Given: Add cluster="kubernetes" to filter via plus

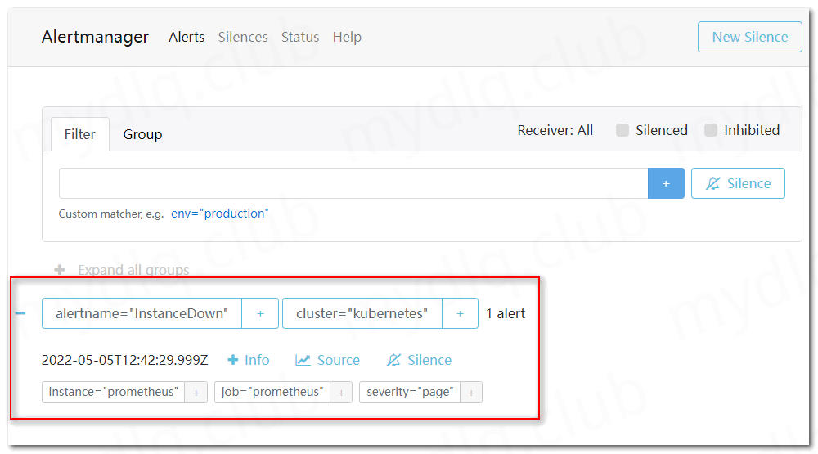Looking at the screenshot, I should (460, 313).
